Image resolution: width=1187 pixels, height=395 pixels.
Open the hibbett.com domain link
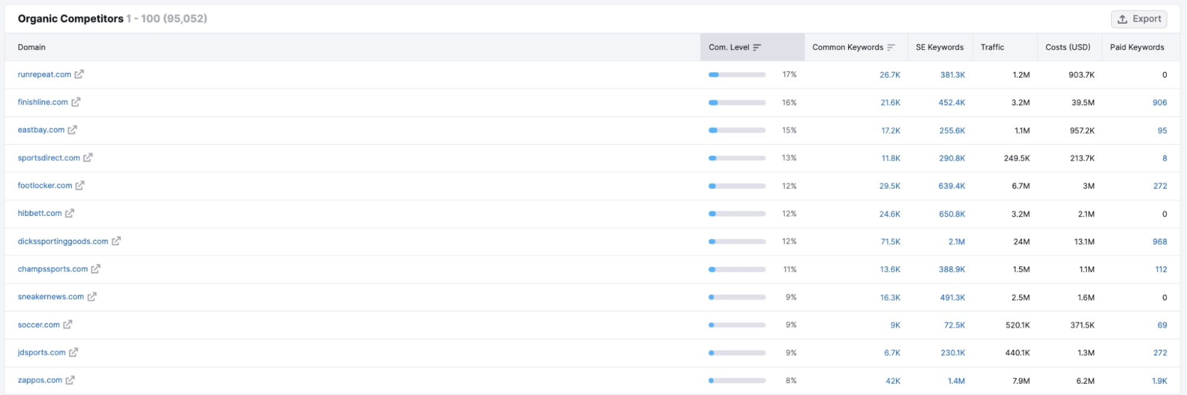point(40,214)
